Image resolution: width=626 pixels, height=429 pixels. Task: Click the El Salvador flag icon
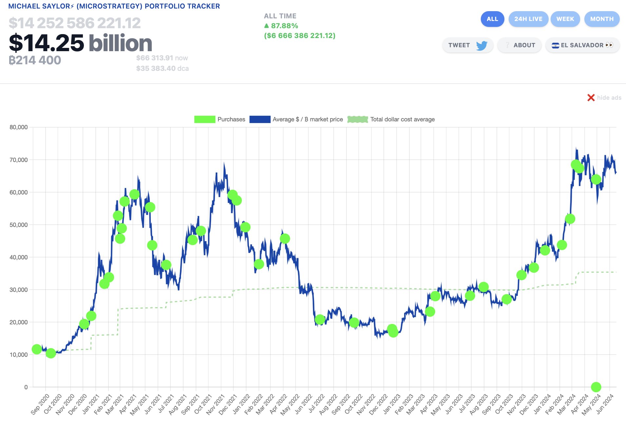point(555,45)
